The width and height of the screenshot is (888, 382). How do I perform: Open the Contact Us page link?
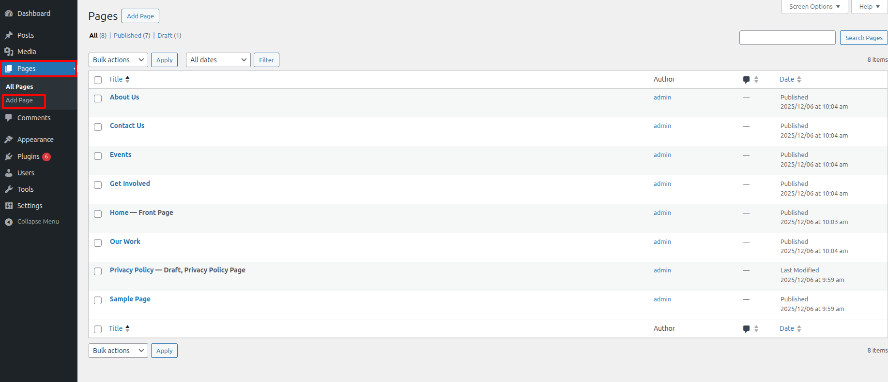click(127, 126)
